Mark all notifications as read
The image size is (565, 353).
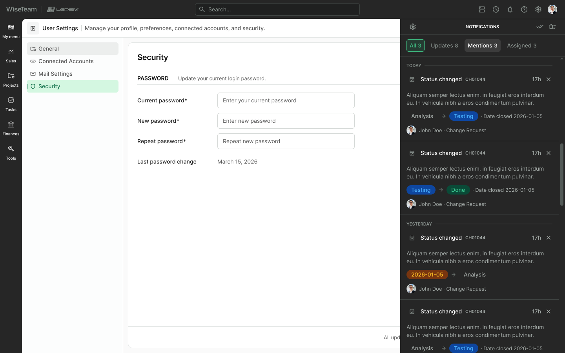click(540, 27)
